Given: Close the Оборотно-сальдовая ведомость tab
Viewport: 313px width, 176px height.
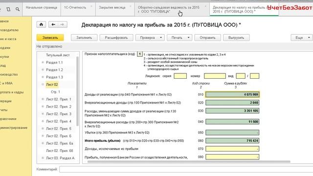Looking at the screenshot, I should click(x=205, y=6).
